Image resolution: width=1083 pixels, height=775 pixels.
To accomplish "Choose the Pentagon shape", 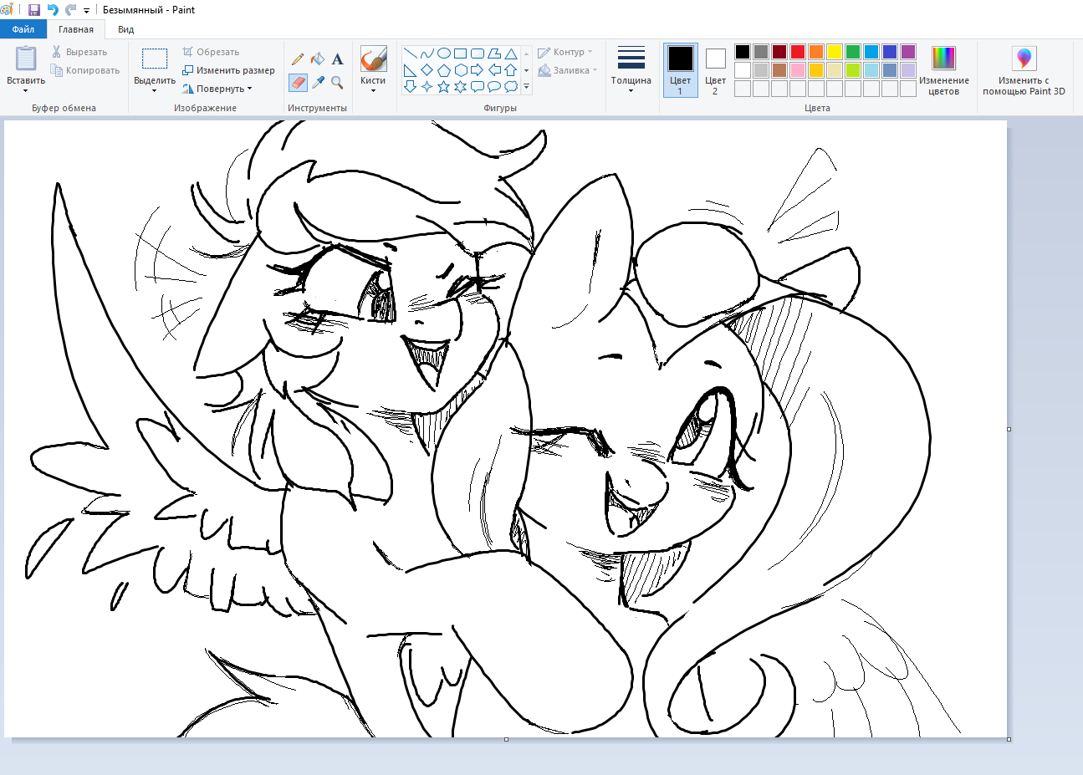I will 444,70.
